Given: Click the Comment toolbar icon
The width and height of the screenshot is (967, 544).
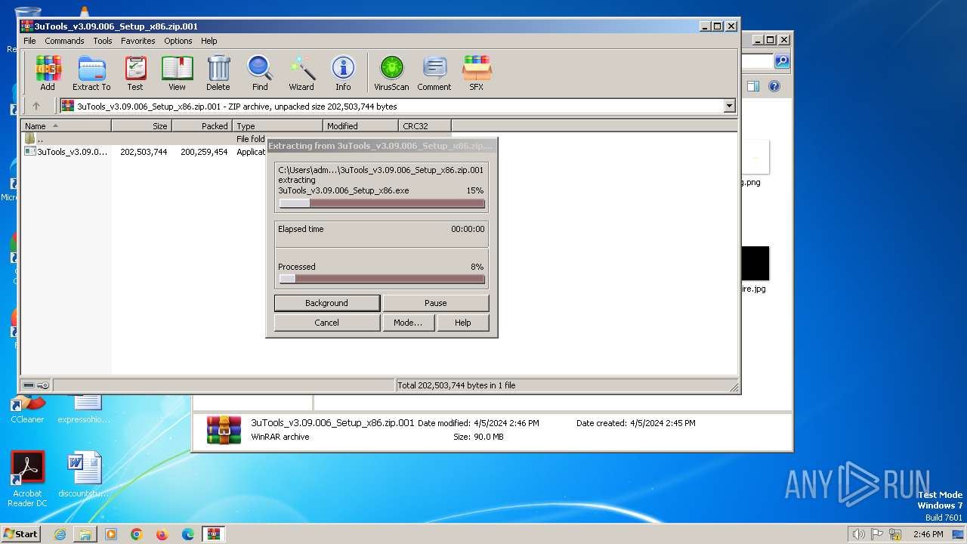Looking at the screenshot, I should coord(434,73).
